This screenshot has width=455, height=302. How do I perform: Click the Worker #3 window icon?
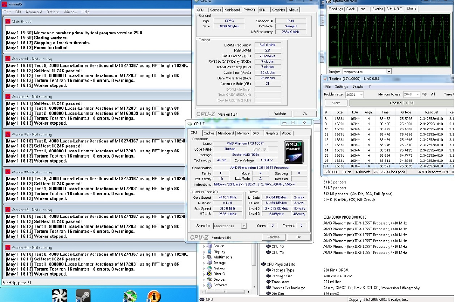click(8, 134)
